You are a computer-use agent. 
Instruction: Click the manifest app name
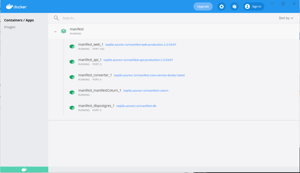(x=76, y=29)
